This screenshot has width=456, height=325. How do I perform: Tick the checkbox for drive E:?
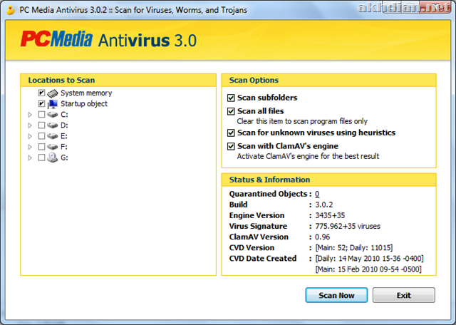pos(41,135)
